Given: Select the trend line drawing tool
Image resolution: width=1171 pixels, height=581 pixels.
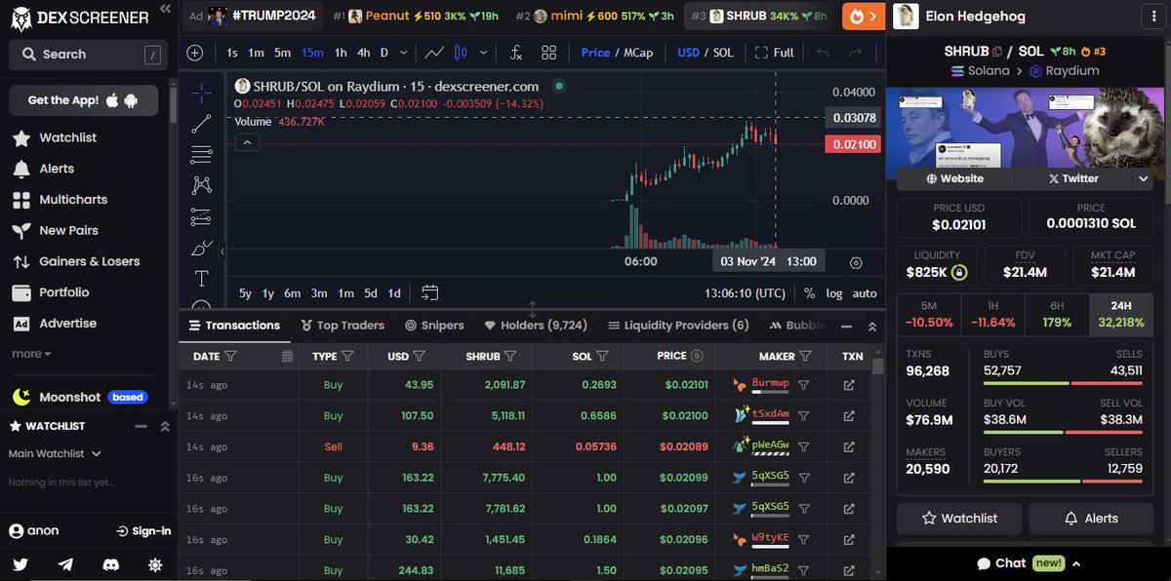Looking at the screenshot, I should [201, 124].
